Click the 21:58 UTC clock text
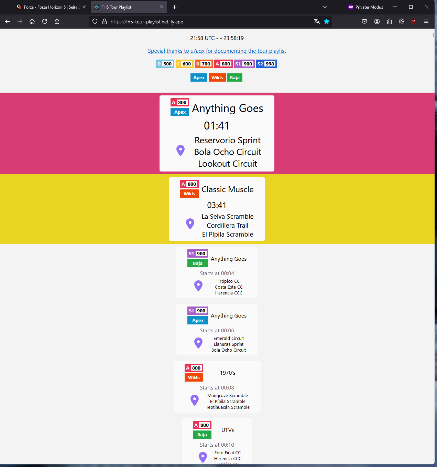Viewport: 437px width, 467px height. [203, 38]
